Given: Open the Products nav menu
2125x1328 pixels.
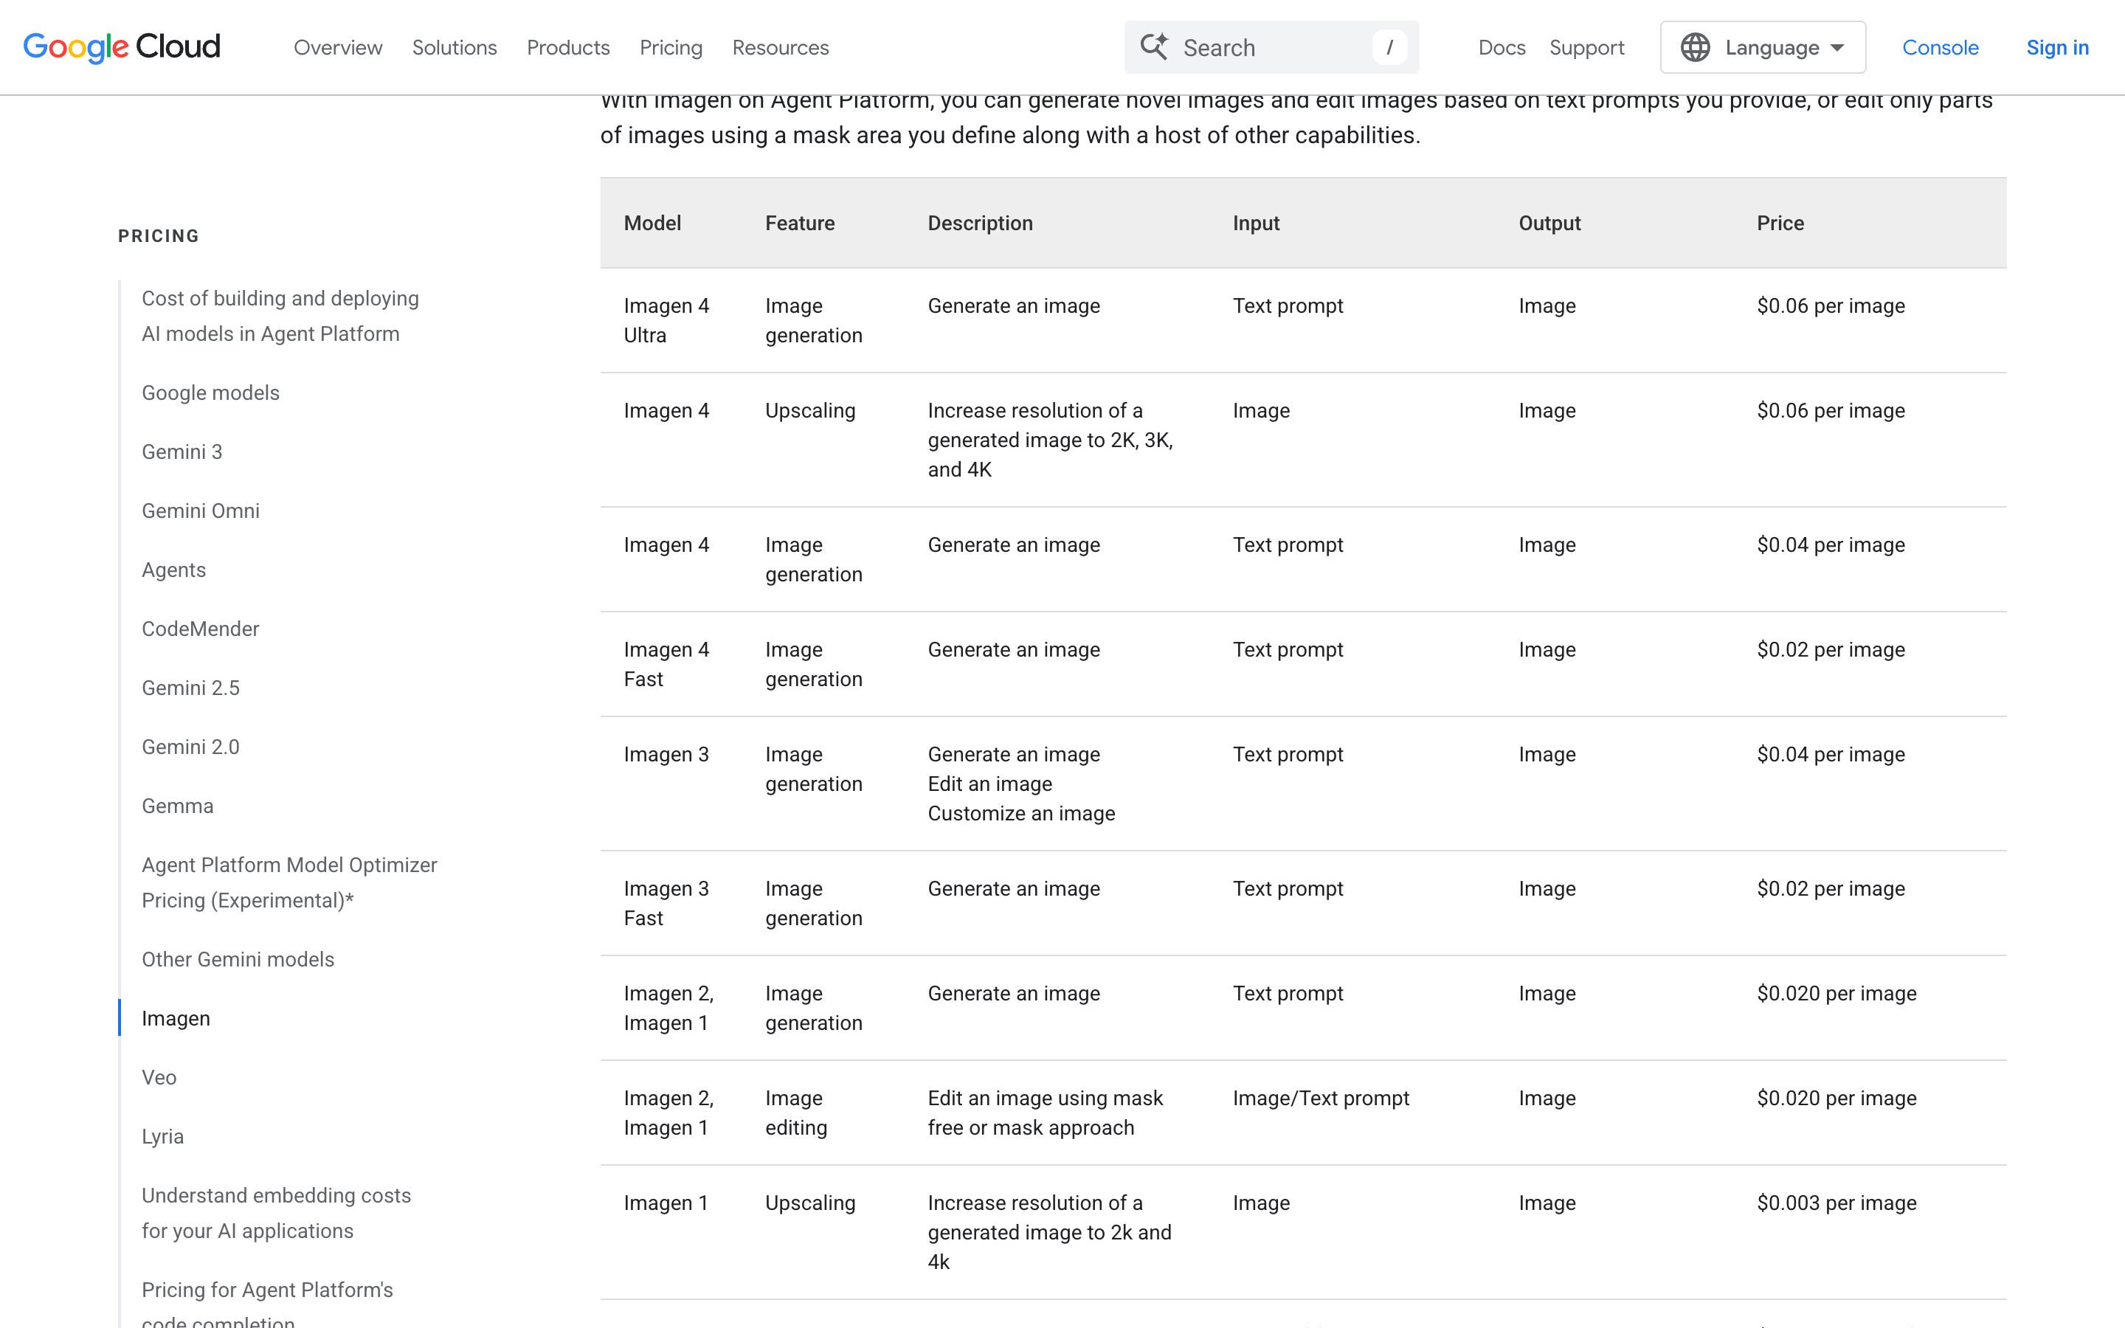Looking at the screenshot, I should click(568, 47).
